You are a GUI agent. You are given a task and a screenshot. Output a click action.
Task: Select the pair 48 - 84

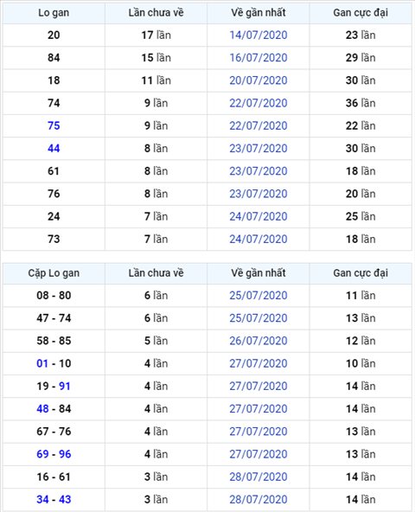(x=54, y=408)
